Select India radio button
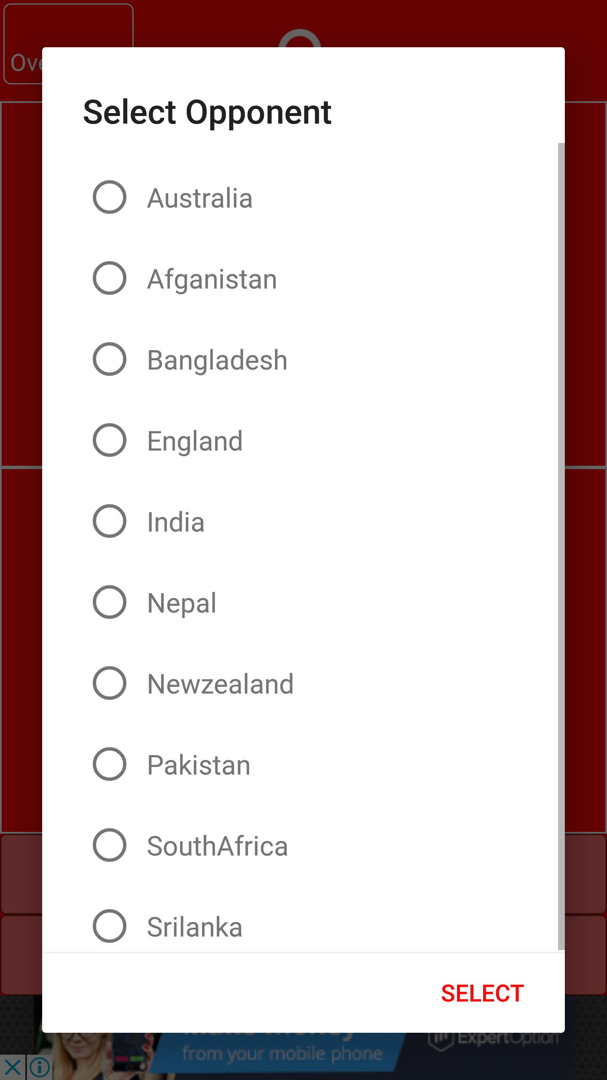Screen dimensions: 607x1080 110,521
